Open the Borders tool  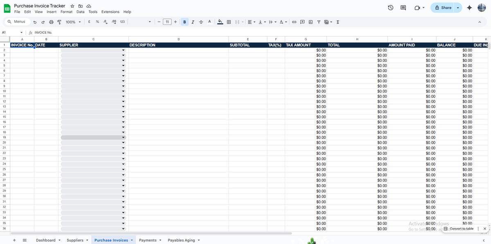pos(229,22)
